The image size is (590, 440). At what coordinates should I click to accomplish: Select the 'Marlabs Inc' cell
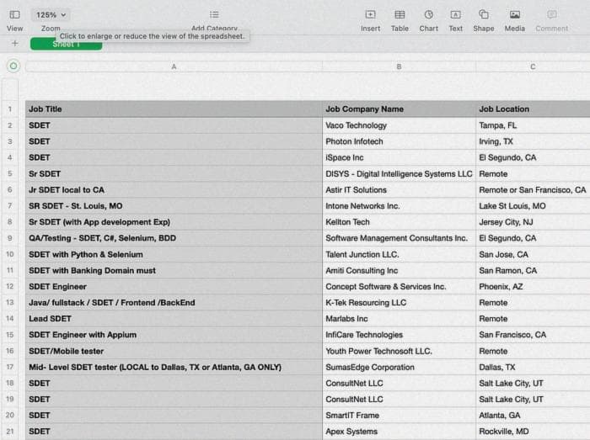(399, 319)
